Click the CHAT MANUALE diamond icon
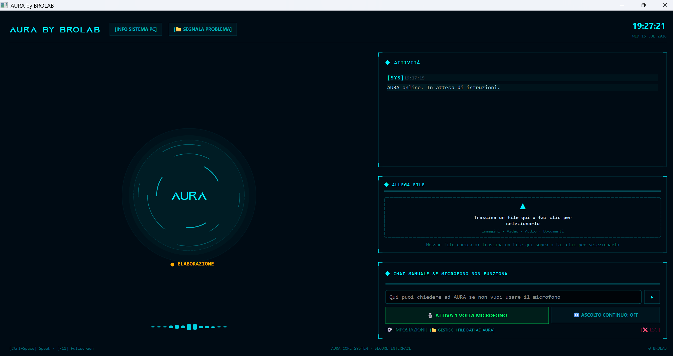673x356 pixels. [388, 274]
